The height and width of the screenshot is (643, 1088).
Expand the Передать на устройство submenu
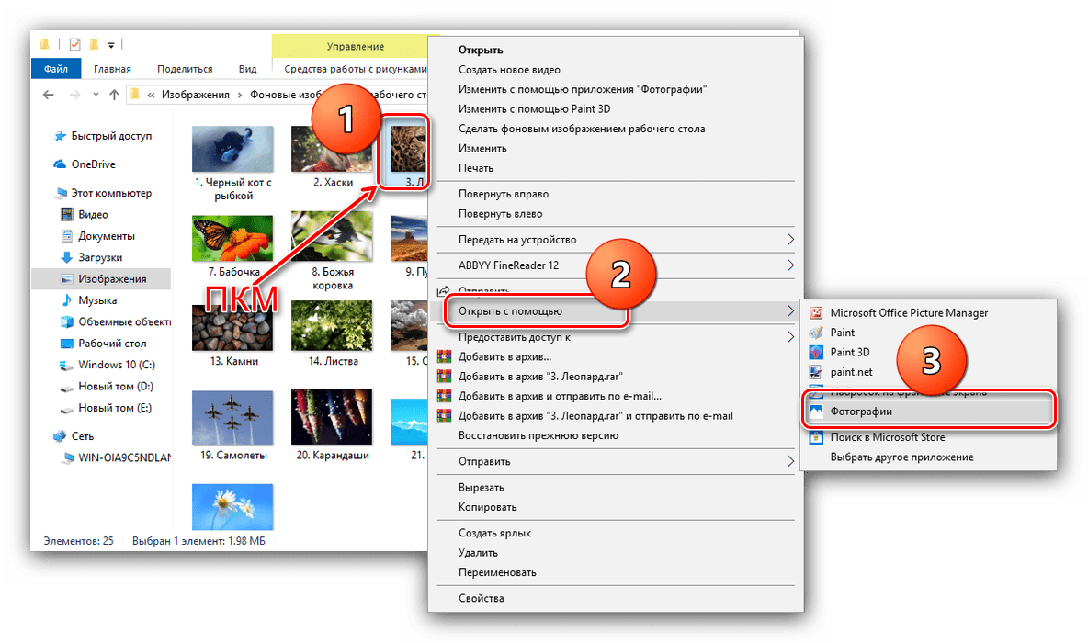pyautogui.click(x=790, y=240)
